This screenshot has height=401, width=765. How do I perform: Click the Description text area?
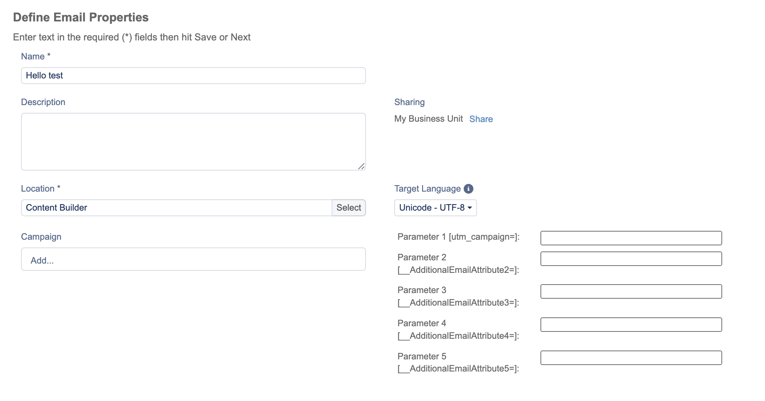pyautogui.click(x=193, y=141)
